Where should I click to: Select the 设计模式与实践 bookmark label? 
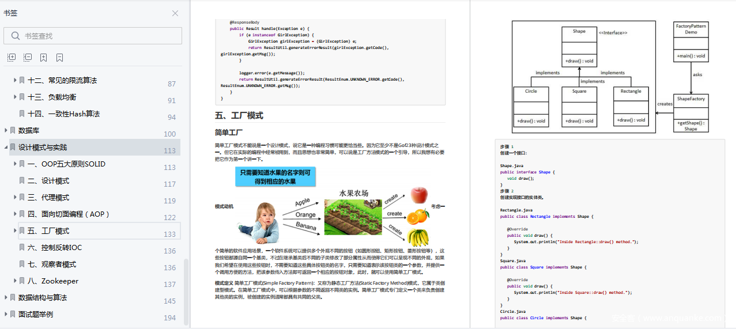(x=43, y=147)
